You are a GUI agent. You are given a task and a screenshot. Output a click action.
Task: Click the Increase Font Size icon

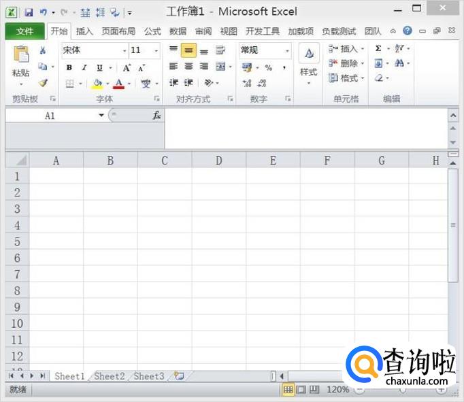127,67
